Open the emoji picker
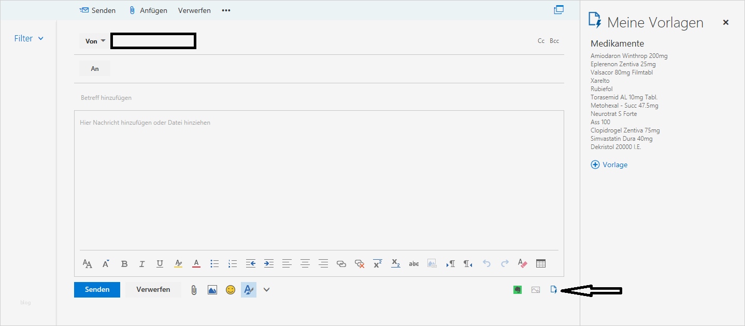 tap(230, 290)
